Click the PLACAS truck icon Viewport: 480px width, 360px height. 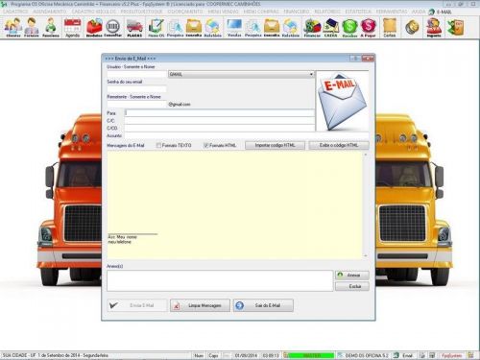pos(134,28)
